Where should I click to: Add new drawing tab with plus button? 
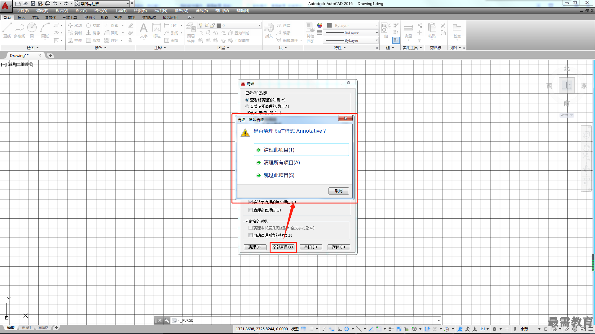point(51,56)
